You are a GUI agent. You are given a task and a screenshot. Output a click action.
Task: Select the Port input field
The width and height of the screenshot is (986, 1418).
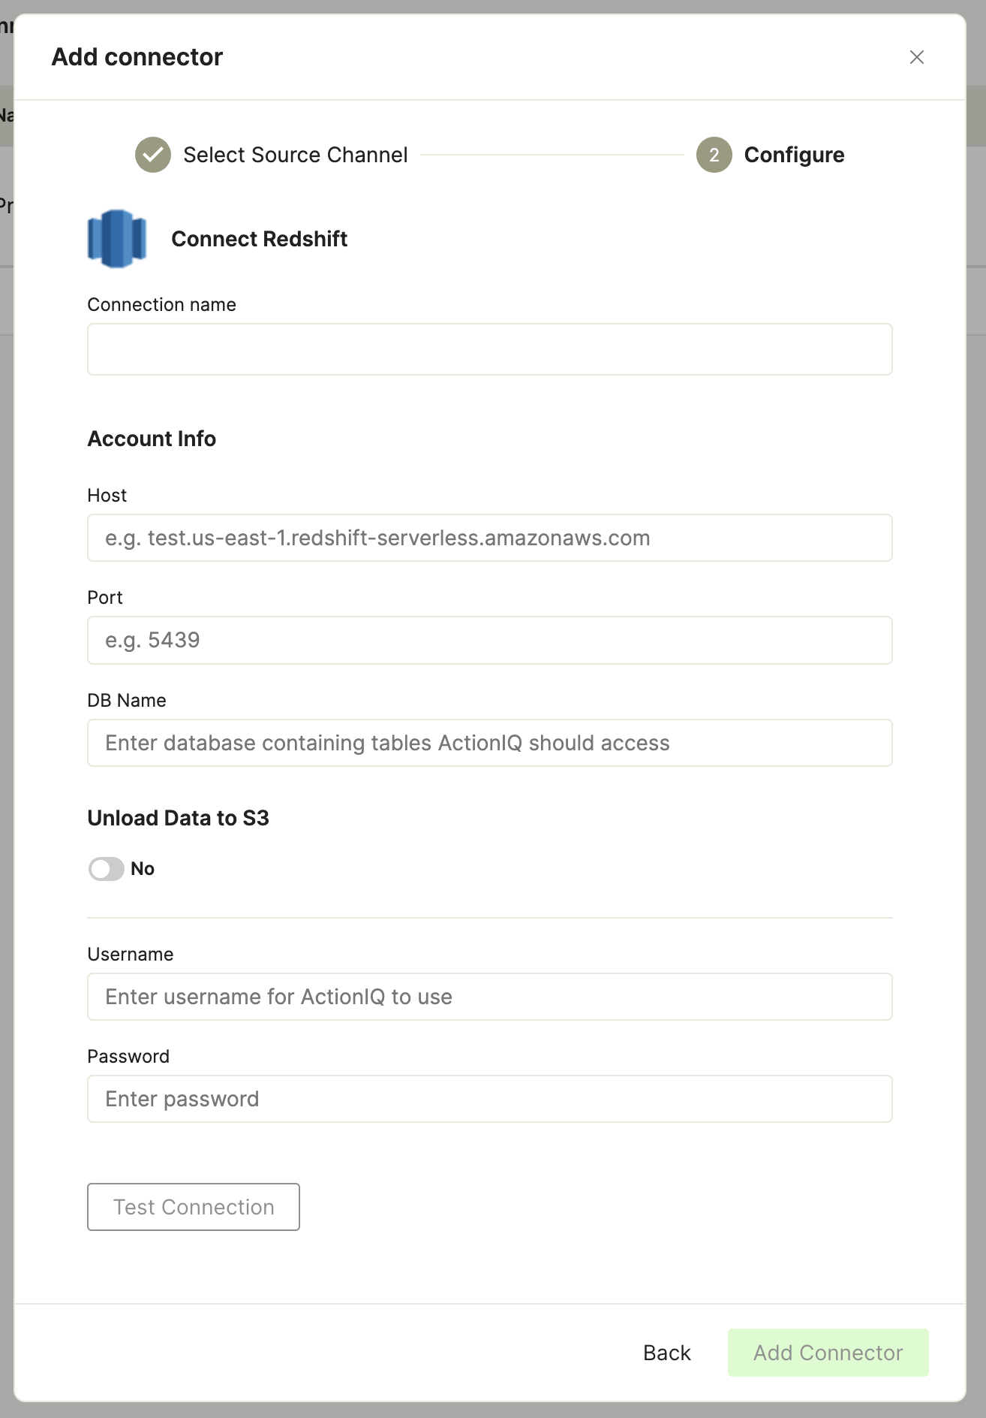(x=490, y=640)
